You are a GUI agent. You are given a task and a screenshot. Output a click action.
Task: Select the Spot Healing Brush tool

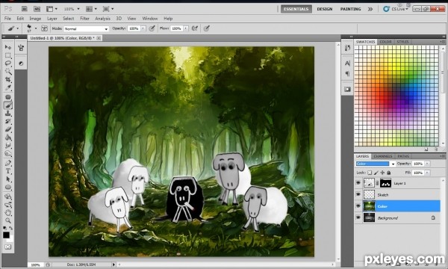click(x=8, y=97)
